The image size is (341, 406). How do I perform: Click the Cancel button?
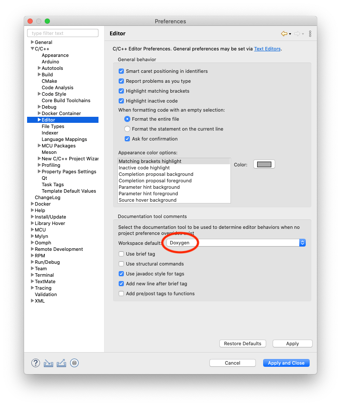(233, 363)
